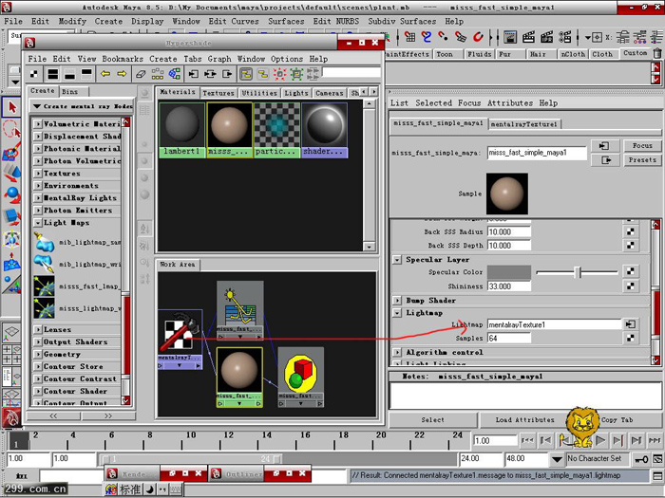Click the IPR render clapperboard icon
The image size is (665, 498).
pyautogui.click(x=546, y=37)
